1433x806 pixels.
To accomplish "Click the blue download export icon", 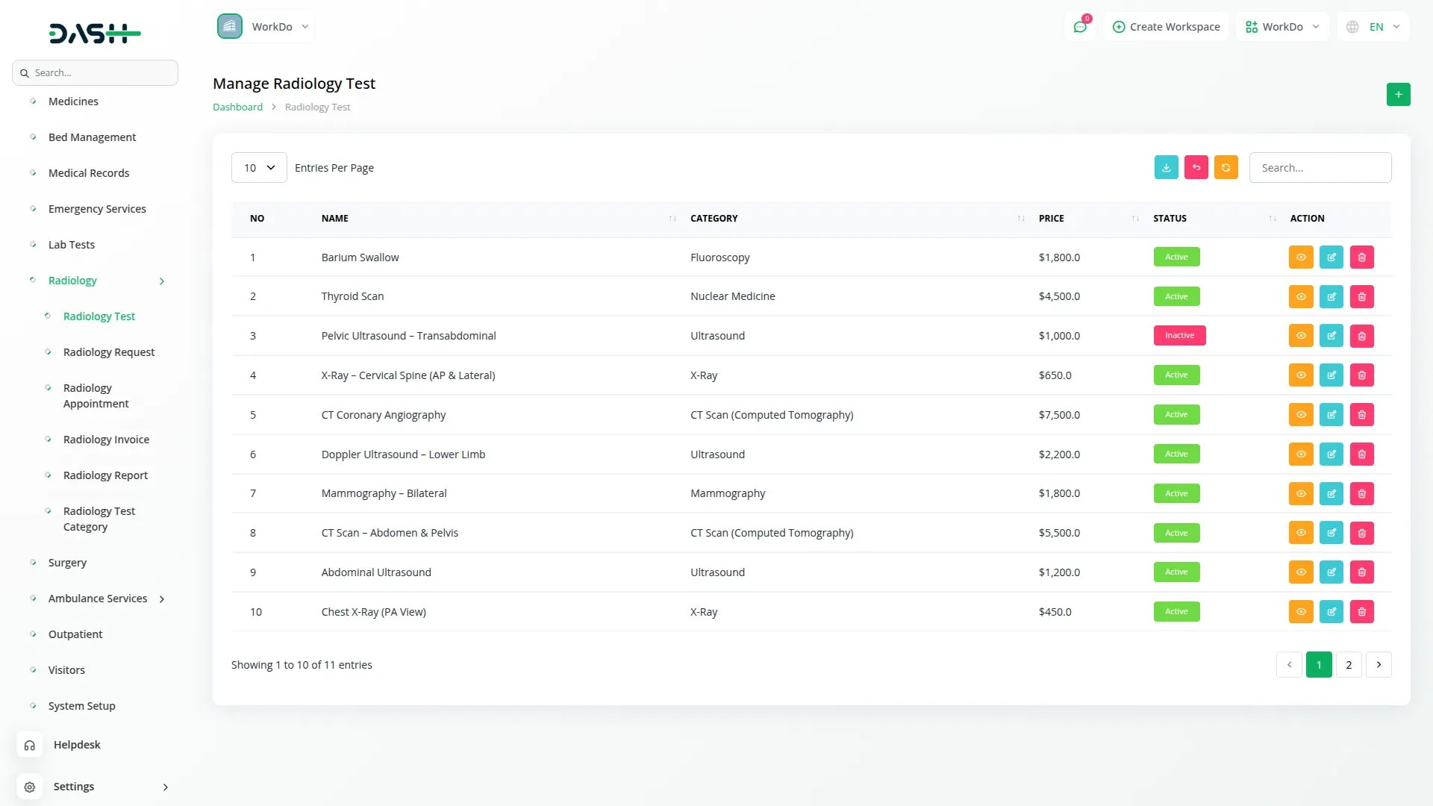I will point(1166,168).
